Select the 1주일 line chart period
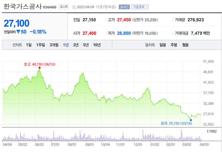 (41, 45)
